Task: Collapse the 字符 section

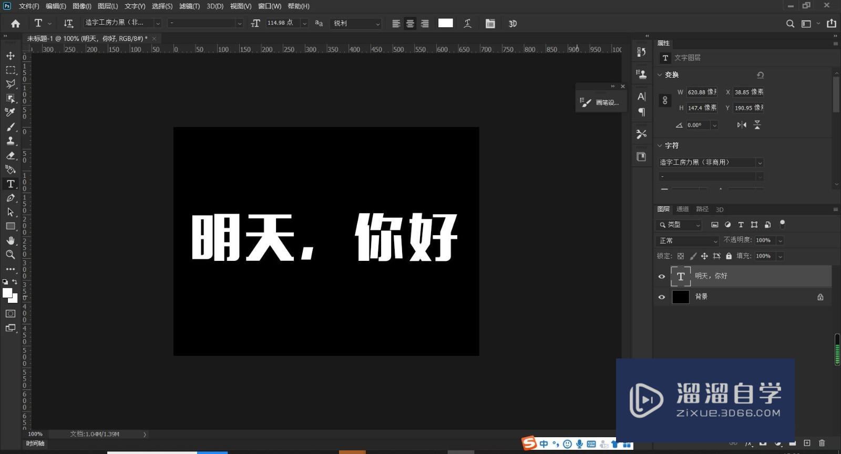Action: pos(660,145)
